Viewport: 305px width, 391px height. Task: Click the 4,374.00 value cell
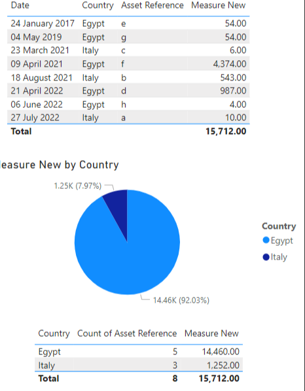pos(230,64)
